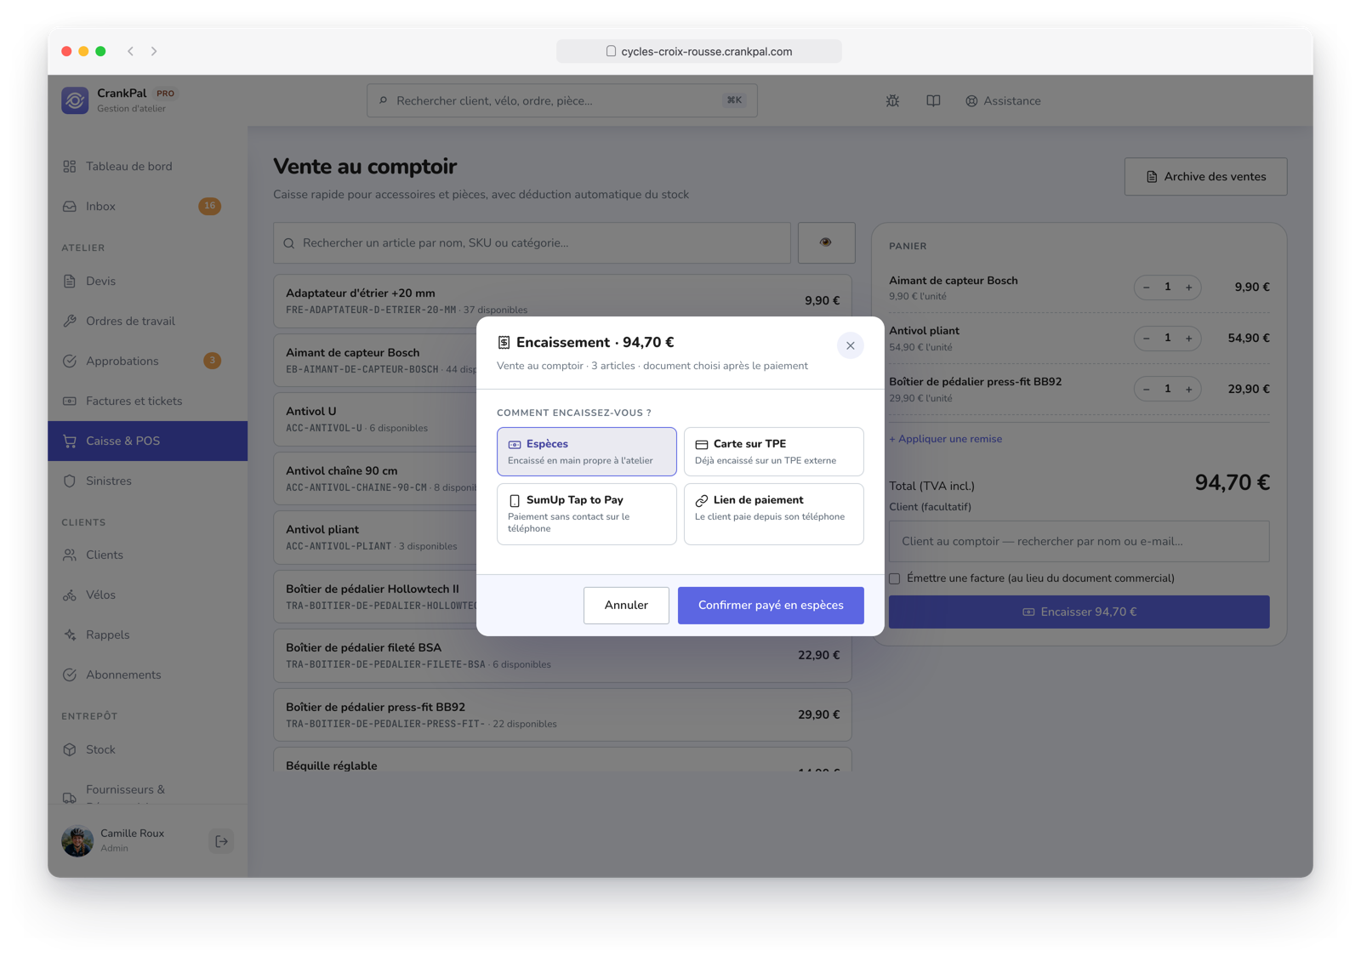Open Stock in Entrepôt
The height and width of the screenshot is (962, 1361).
(x=147, y=749)
